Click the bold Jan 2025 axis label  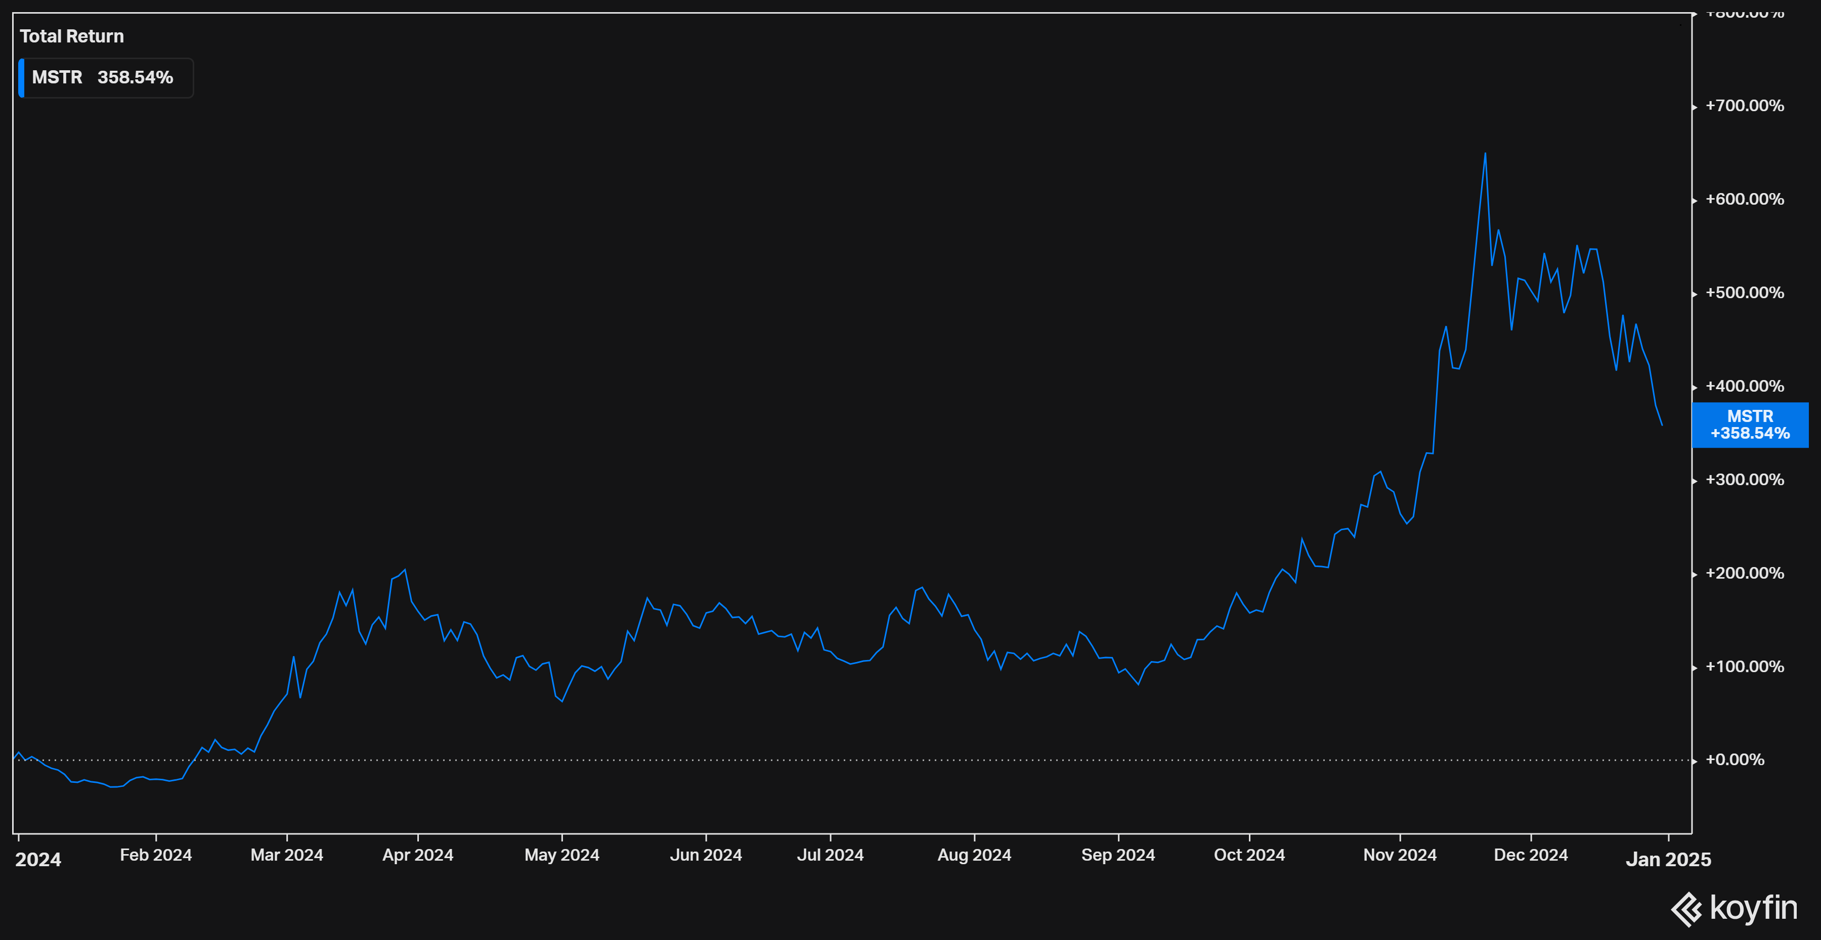[x=1668, y=859]
